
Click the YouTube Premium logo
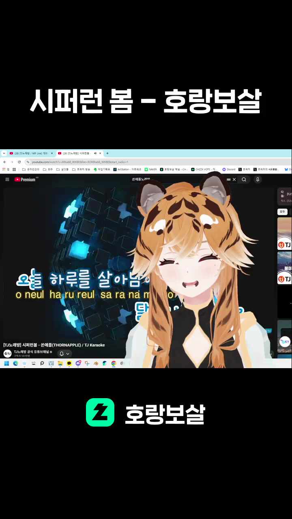point(26,180)
